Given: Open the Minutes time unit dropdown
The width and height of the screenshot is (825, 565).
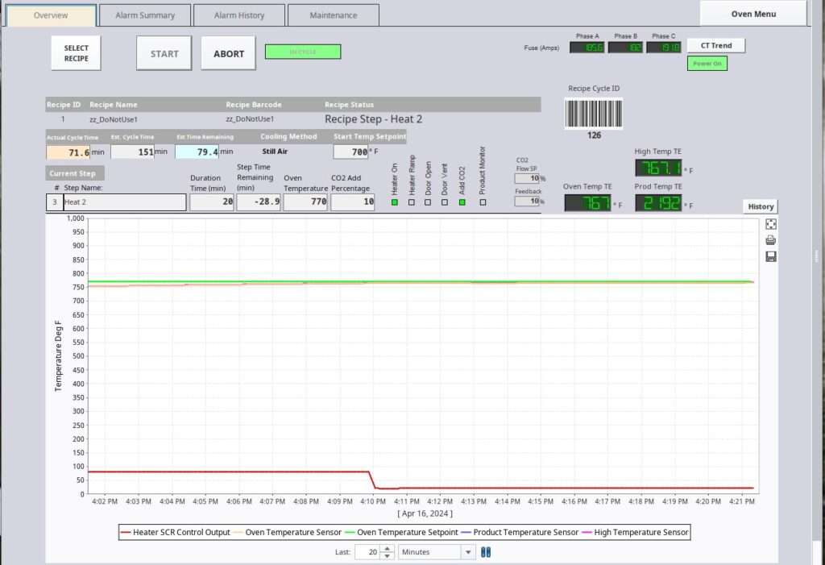Looking at the screenshot, I should (468, 552).
